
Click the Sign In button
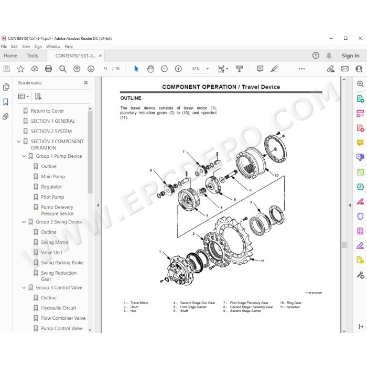tap(350, 56)
